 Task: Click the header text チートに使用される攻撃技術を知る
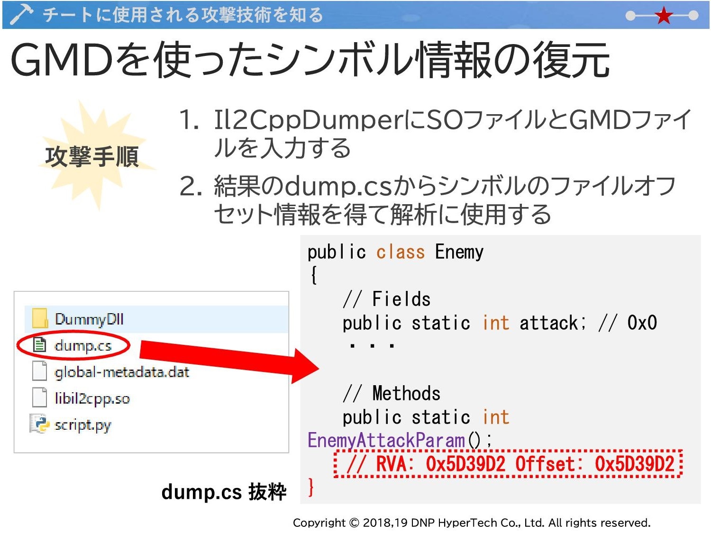pyautogui.click(x=182, y=15)
